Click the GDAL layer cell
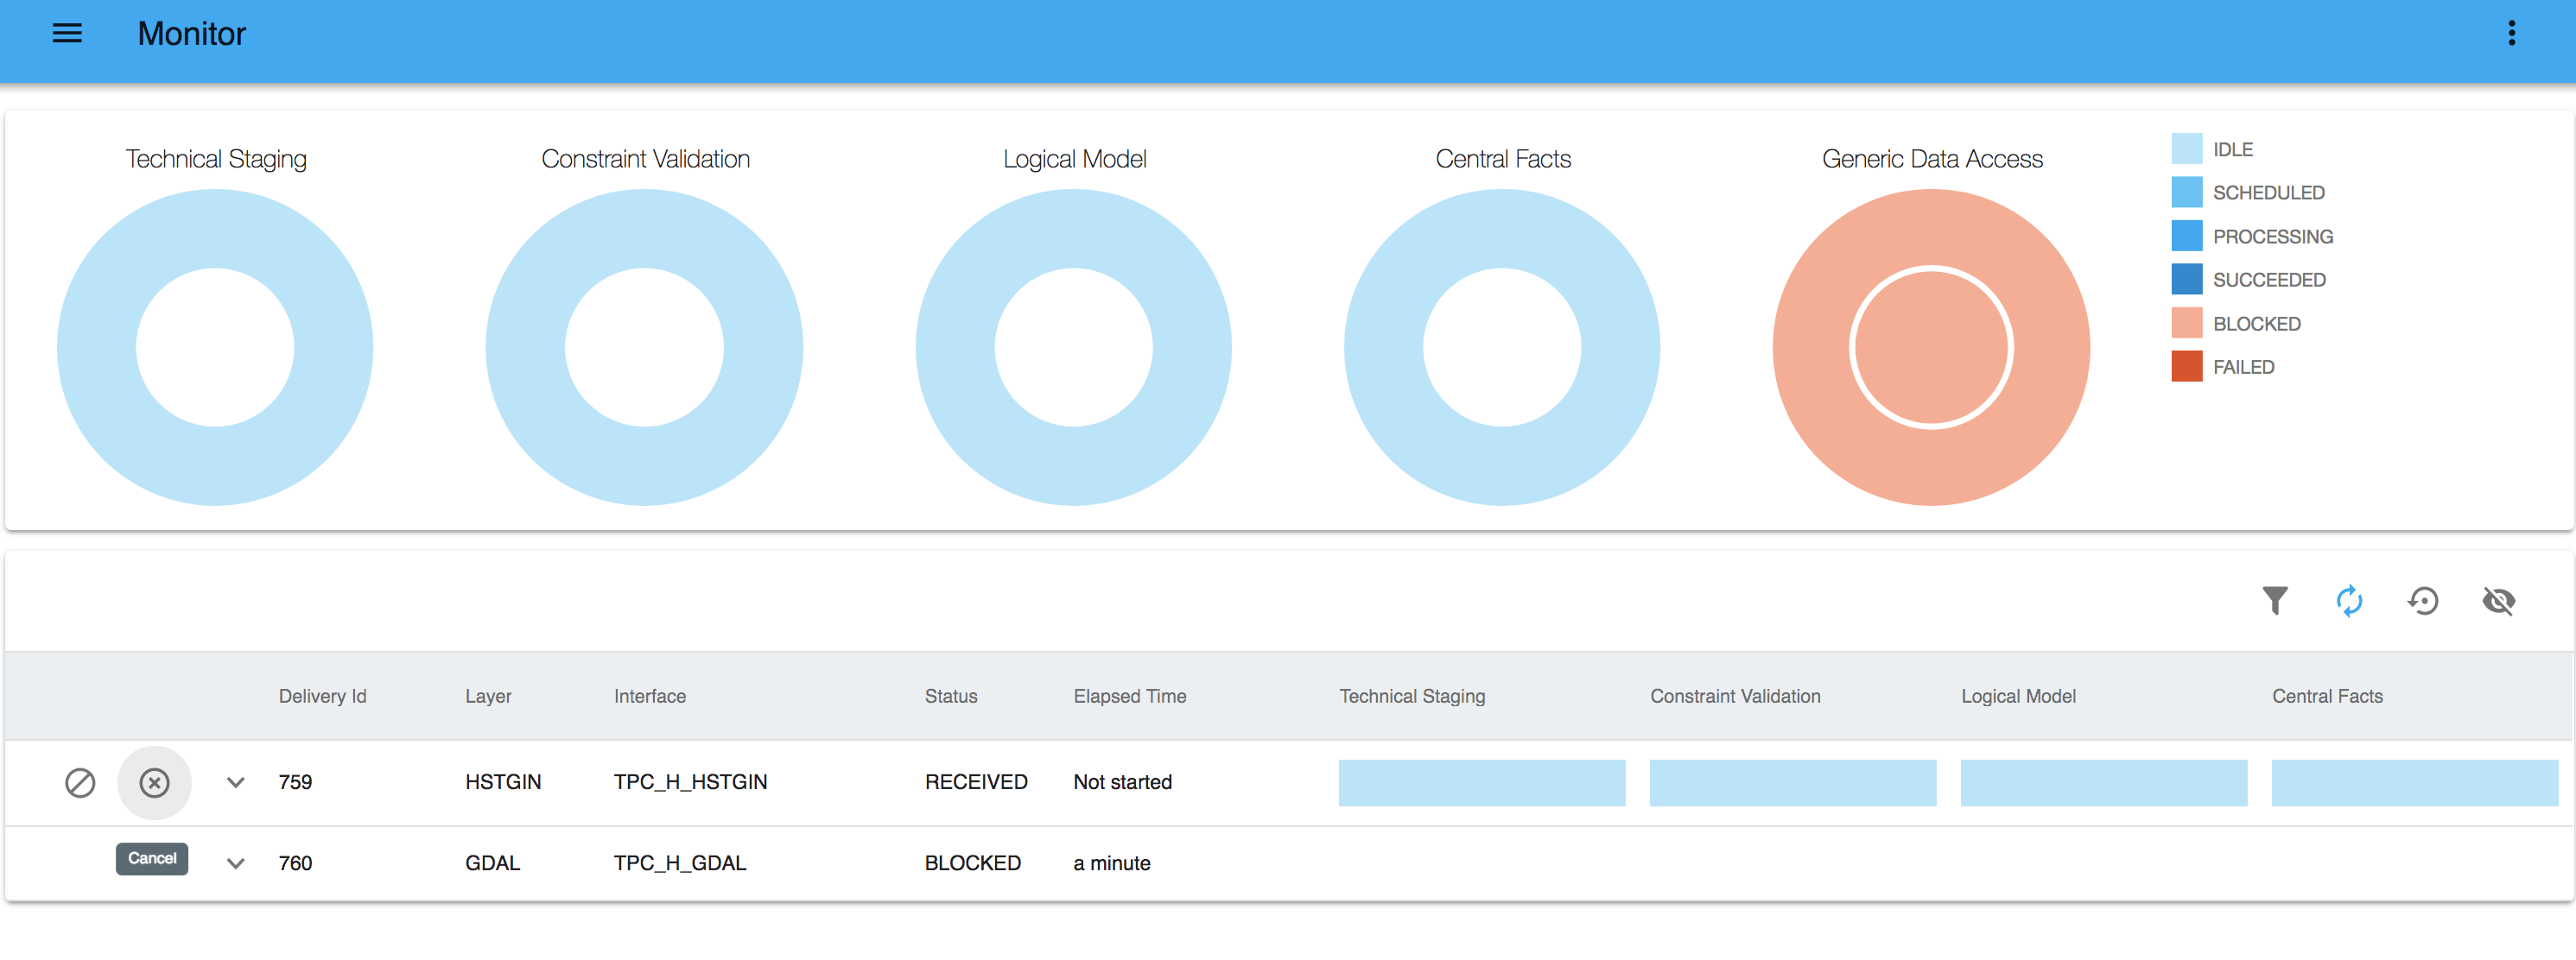 (x=492, y=863)
